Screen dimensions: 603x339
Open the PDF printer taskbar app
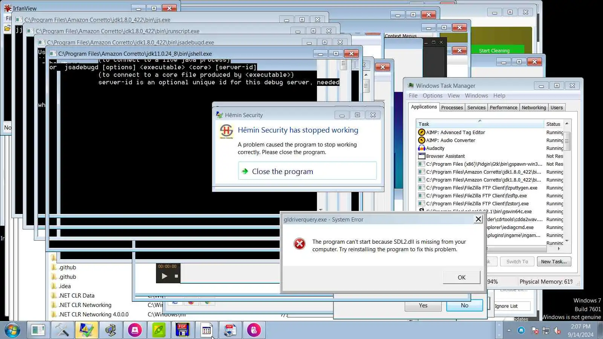[x=230, y=330]
